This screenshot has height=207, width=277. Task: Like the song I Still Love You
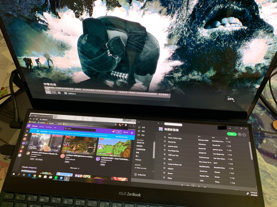point(164,155)
